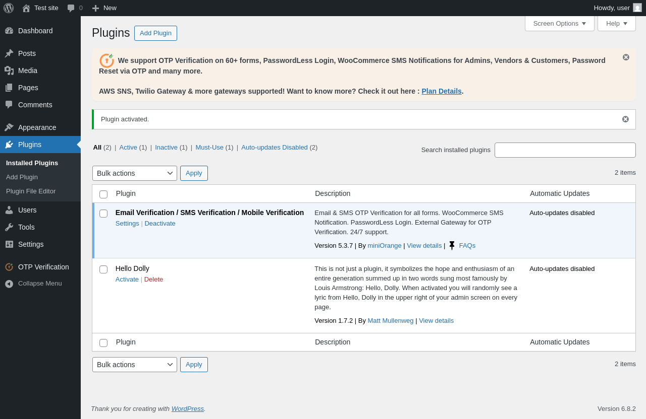Open the comments bubble in admin bar

71,8
